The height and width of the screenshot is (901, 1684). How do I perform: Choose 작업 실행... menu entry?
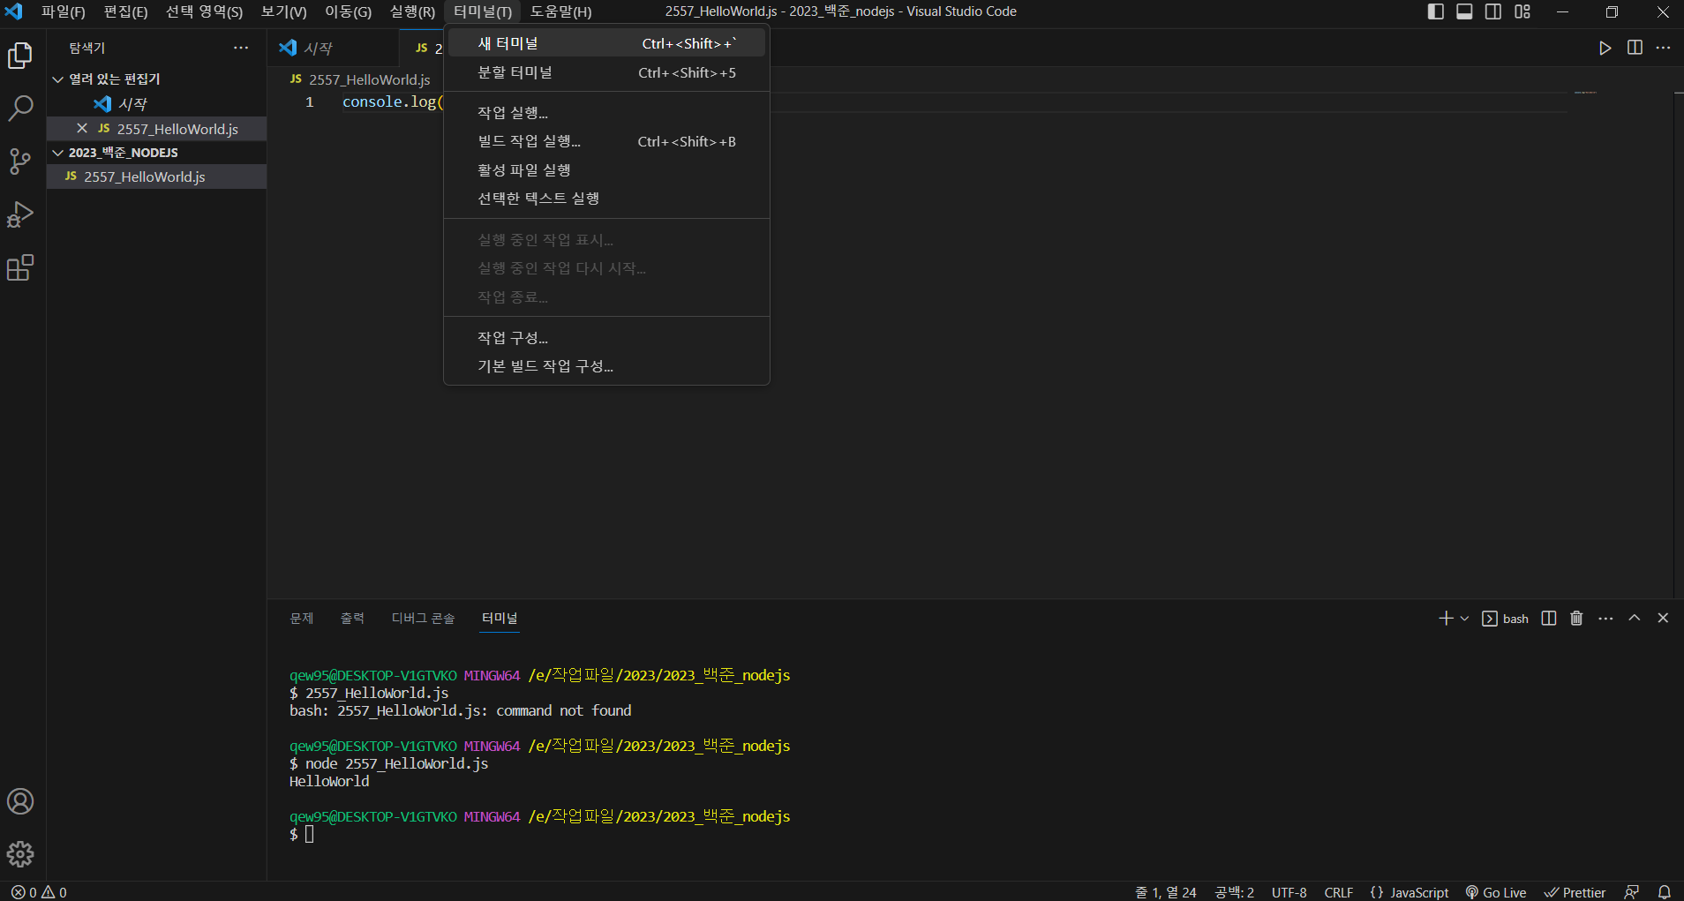point(606,113)
